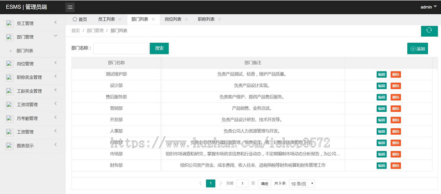Switch to the 员工列表 tab
The image size is (441, 194).
pyautogui.click(x=106, y=20)
